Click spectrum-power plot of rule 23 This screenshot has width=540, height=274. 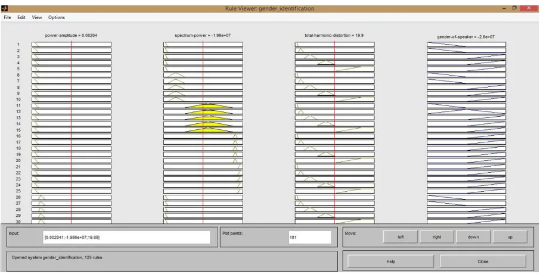pyautogui.click(x=203, y=179)
